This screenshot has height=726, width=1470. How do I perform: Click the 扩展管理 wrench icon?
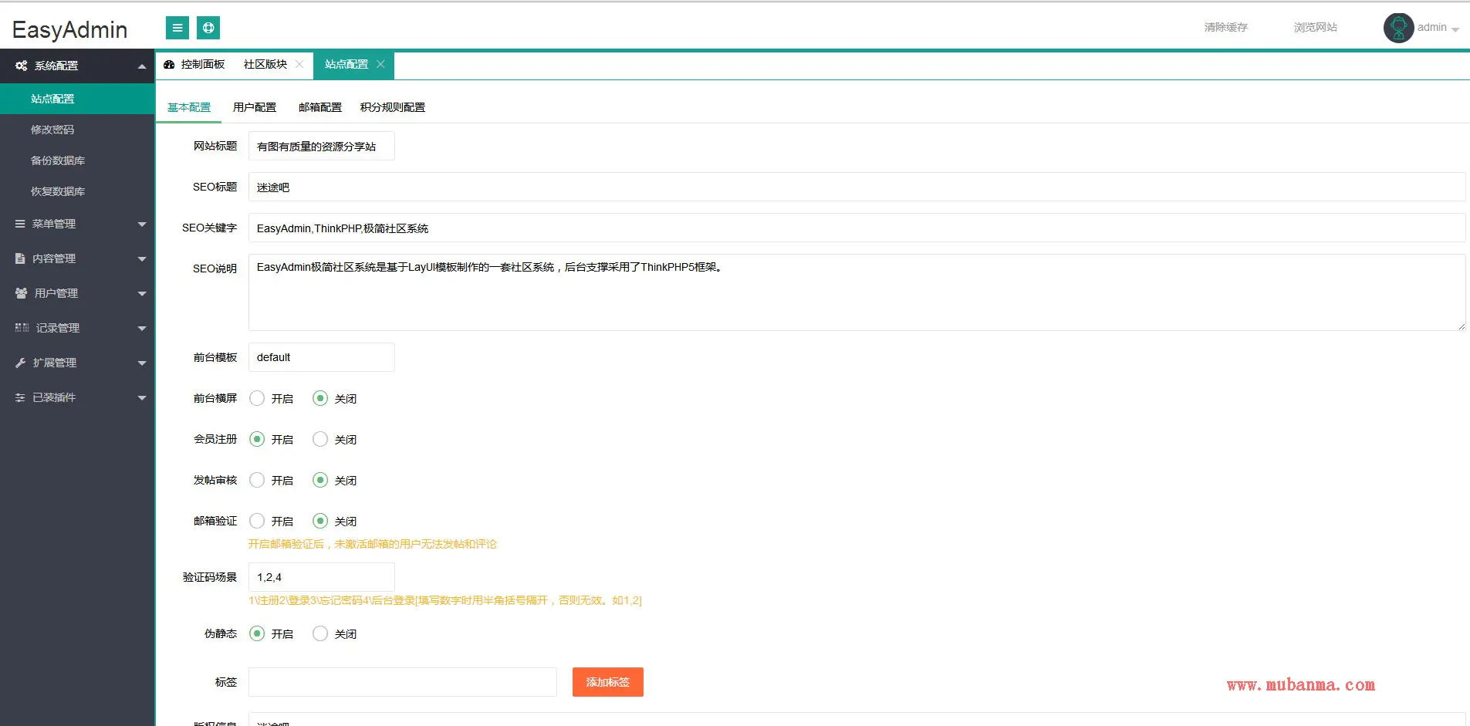pyautogui.click(x=21, y=363)
